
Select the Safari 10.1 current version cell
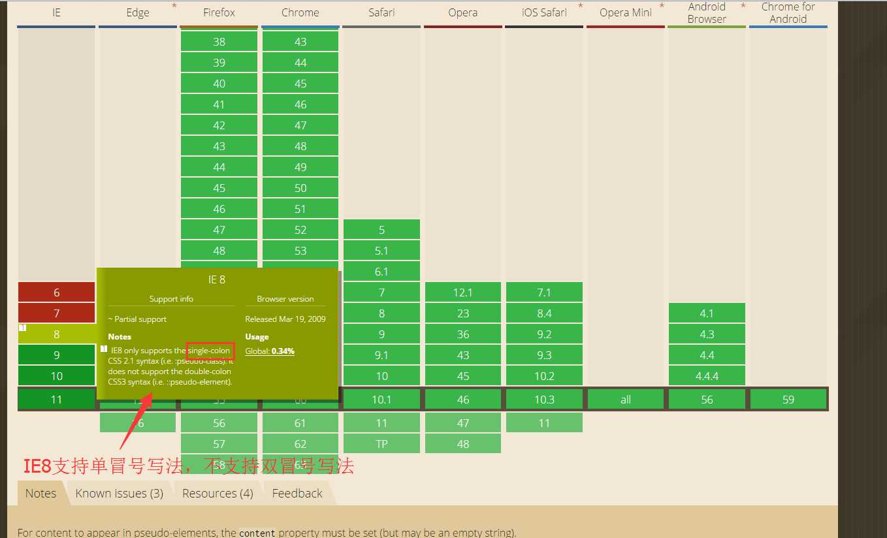click(x=381, y=400)
